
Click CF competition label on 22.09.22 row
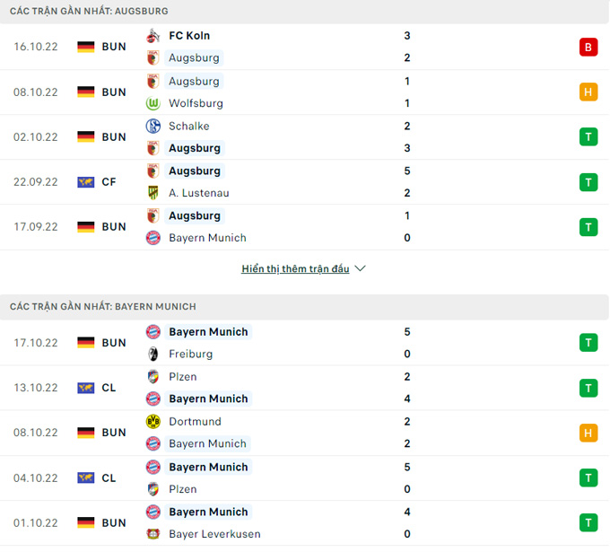[x=109, y=182]
